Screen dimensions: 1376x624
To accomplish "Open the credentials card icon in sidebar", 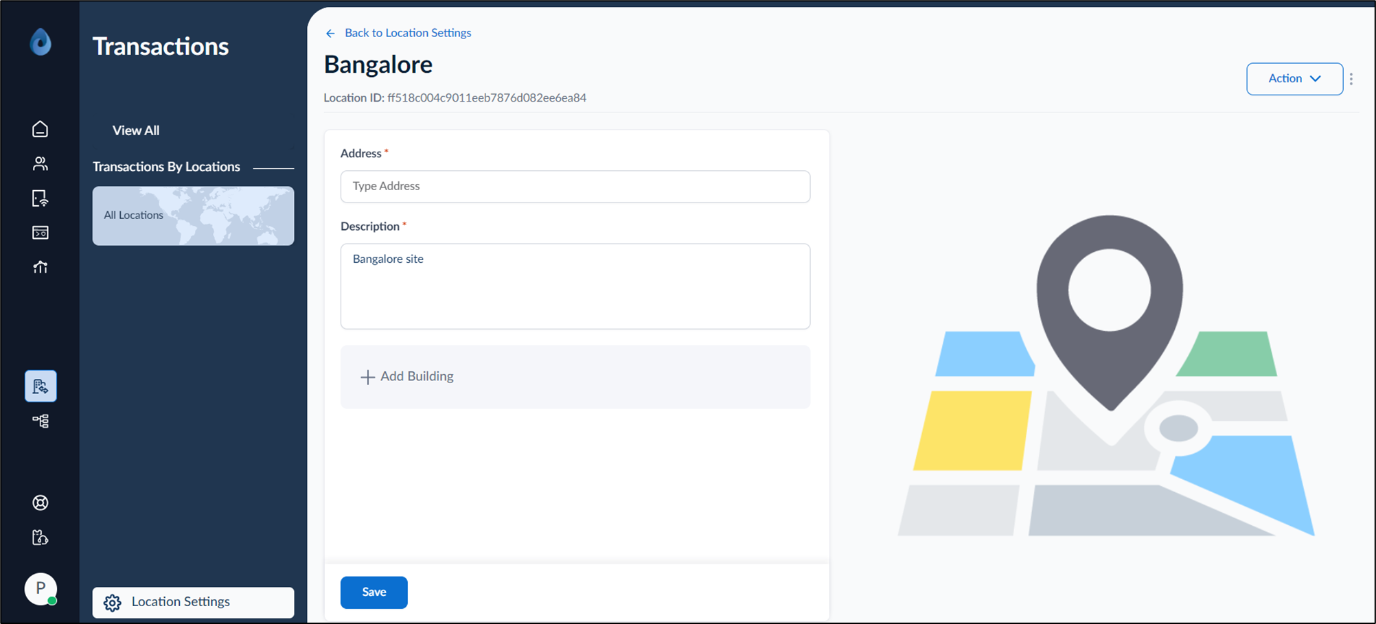I will tap(41, 233).
